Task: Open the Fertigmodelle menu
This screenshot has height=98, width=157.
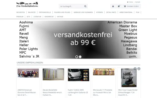Action: click(x=45, y=12)
